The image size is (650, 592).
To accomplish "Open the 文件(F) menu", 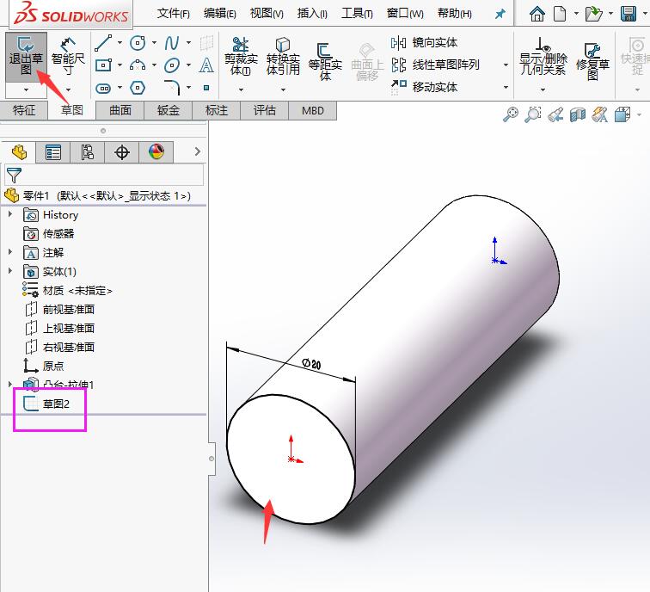I will (174, 14).
